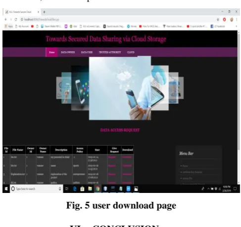Open the CLOUD menu item
The height and width of the screenshot is (227, 241).
point(131,52)
